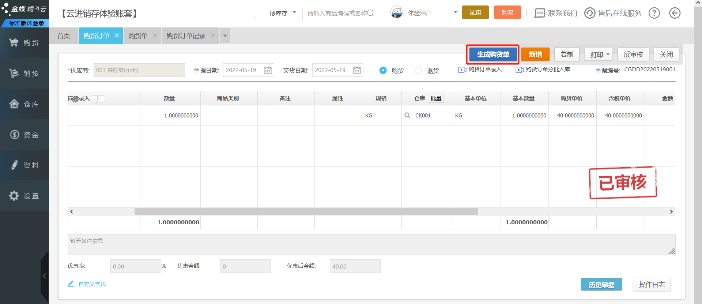Open 操作日志 operation log

652,285
